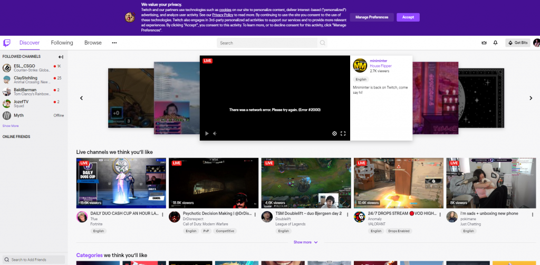Select the Drops Enabled tag
Screen dimensions: 540x265
[x=399, y=231]
